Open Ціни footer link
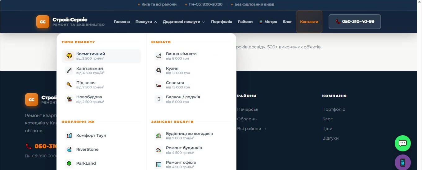 [327, 128]
